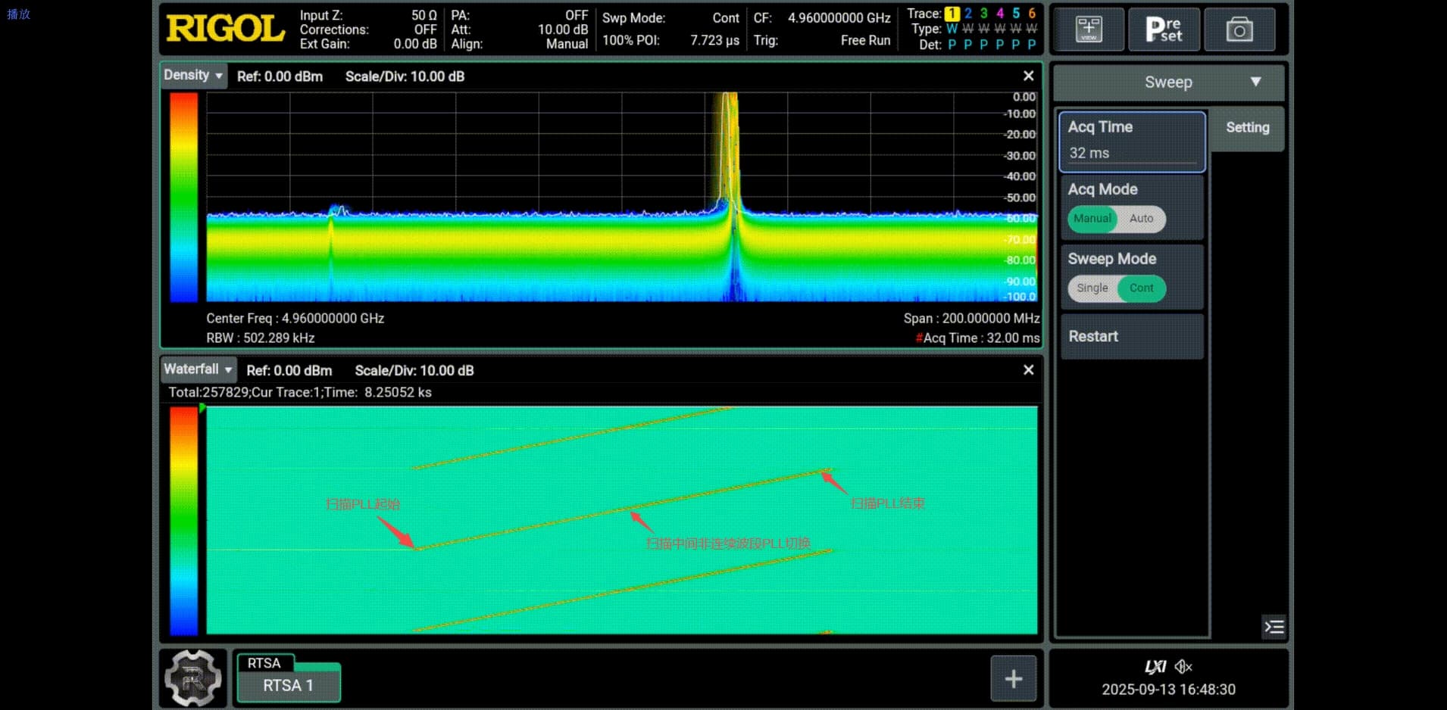Image resolution: width=1447 pixels, height=710 pixels.
Task: Expand the Sweep menu dropdown
Action: [1168, 83]
